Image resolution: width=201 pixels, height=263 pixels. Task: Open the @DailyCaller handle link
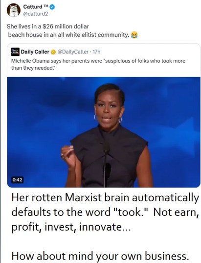coord(73,52)
